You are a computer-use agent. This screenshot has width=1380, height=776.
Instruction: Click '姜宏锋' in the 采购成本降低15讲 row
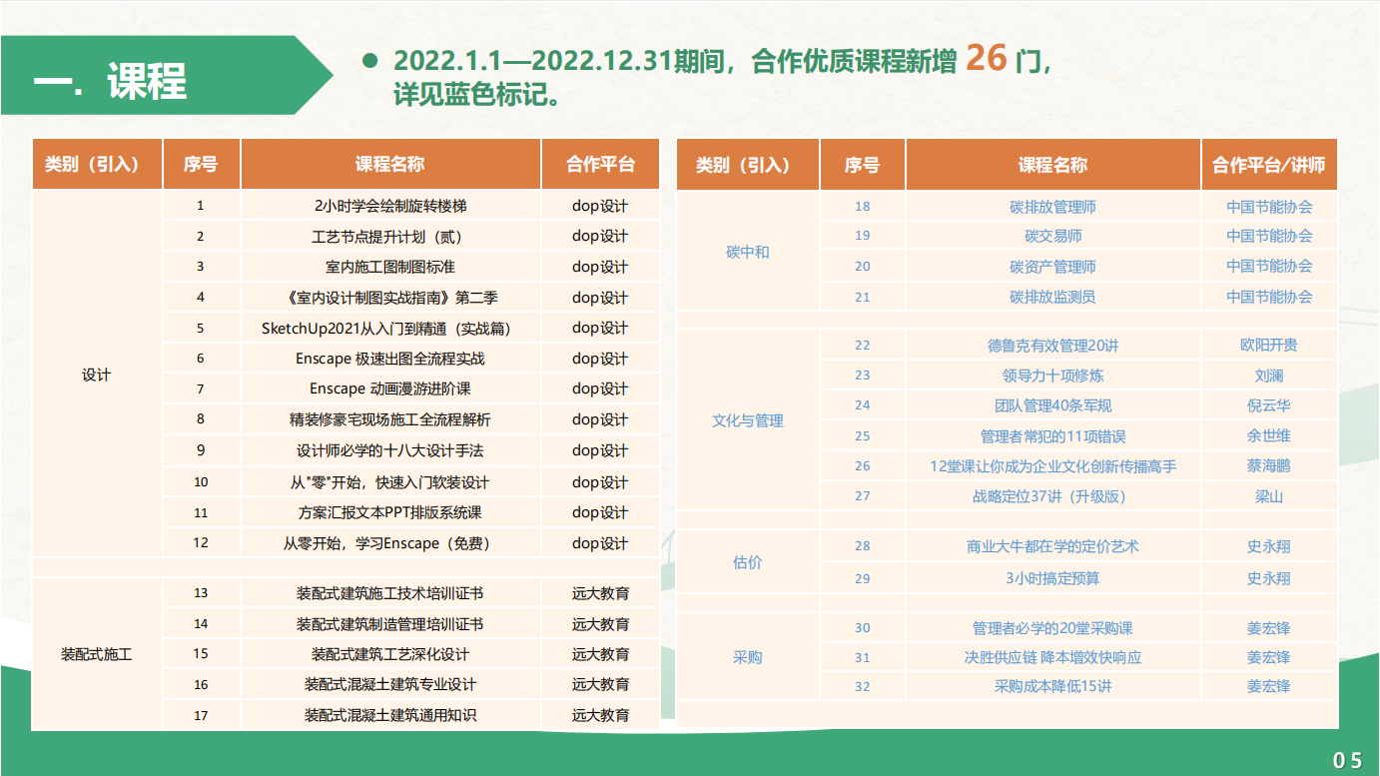1269,686
